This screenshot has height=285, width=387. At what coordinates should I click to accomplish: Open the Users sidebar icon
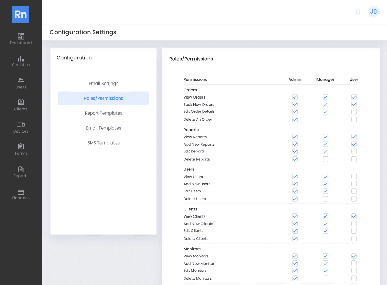coord(21,80)
